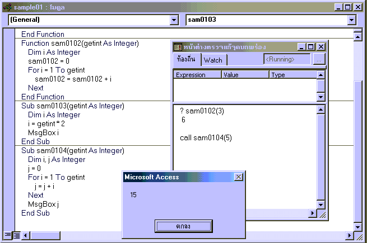The image size is (367, 243).
Task: Click the call stack ellipsis button
Action: 319,59
